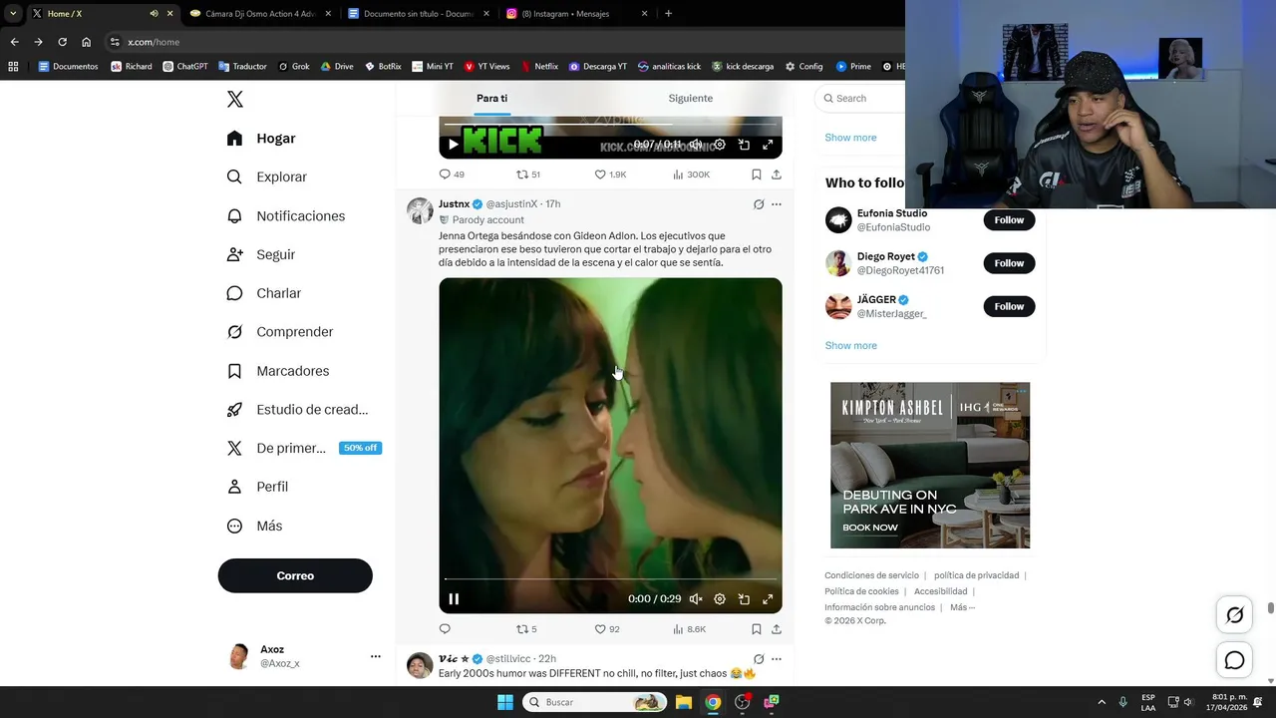Viewport: 1276px width, 718px height.
Task: Open Kimpton Ashbel Book Now ad
Action: coord(870,528)
